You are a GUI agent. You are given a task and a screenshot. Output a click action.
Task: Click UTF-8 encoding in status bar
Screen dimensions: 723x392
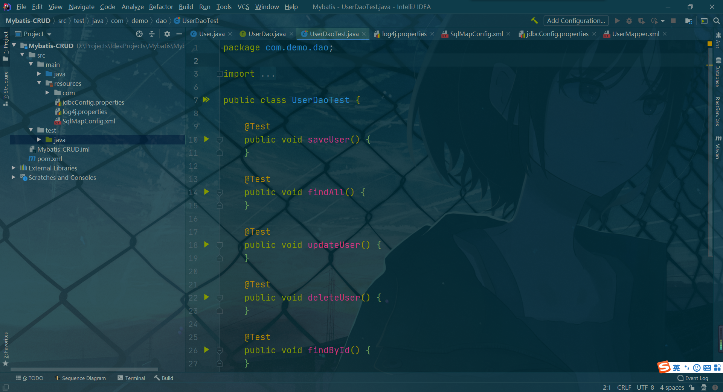point(645,387)
